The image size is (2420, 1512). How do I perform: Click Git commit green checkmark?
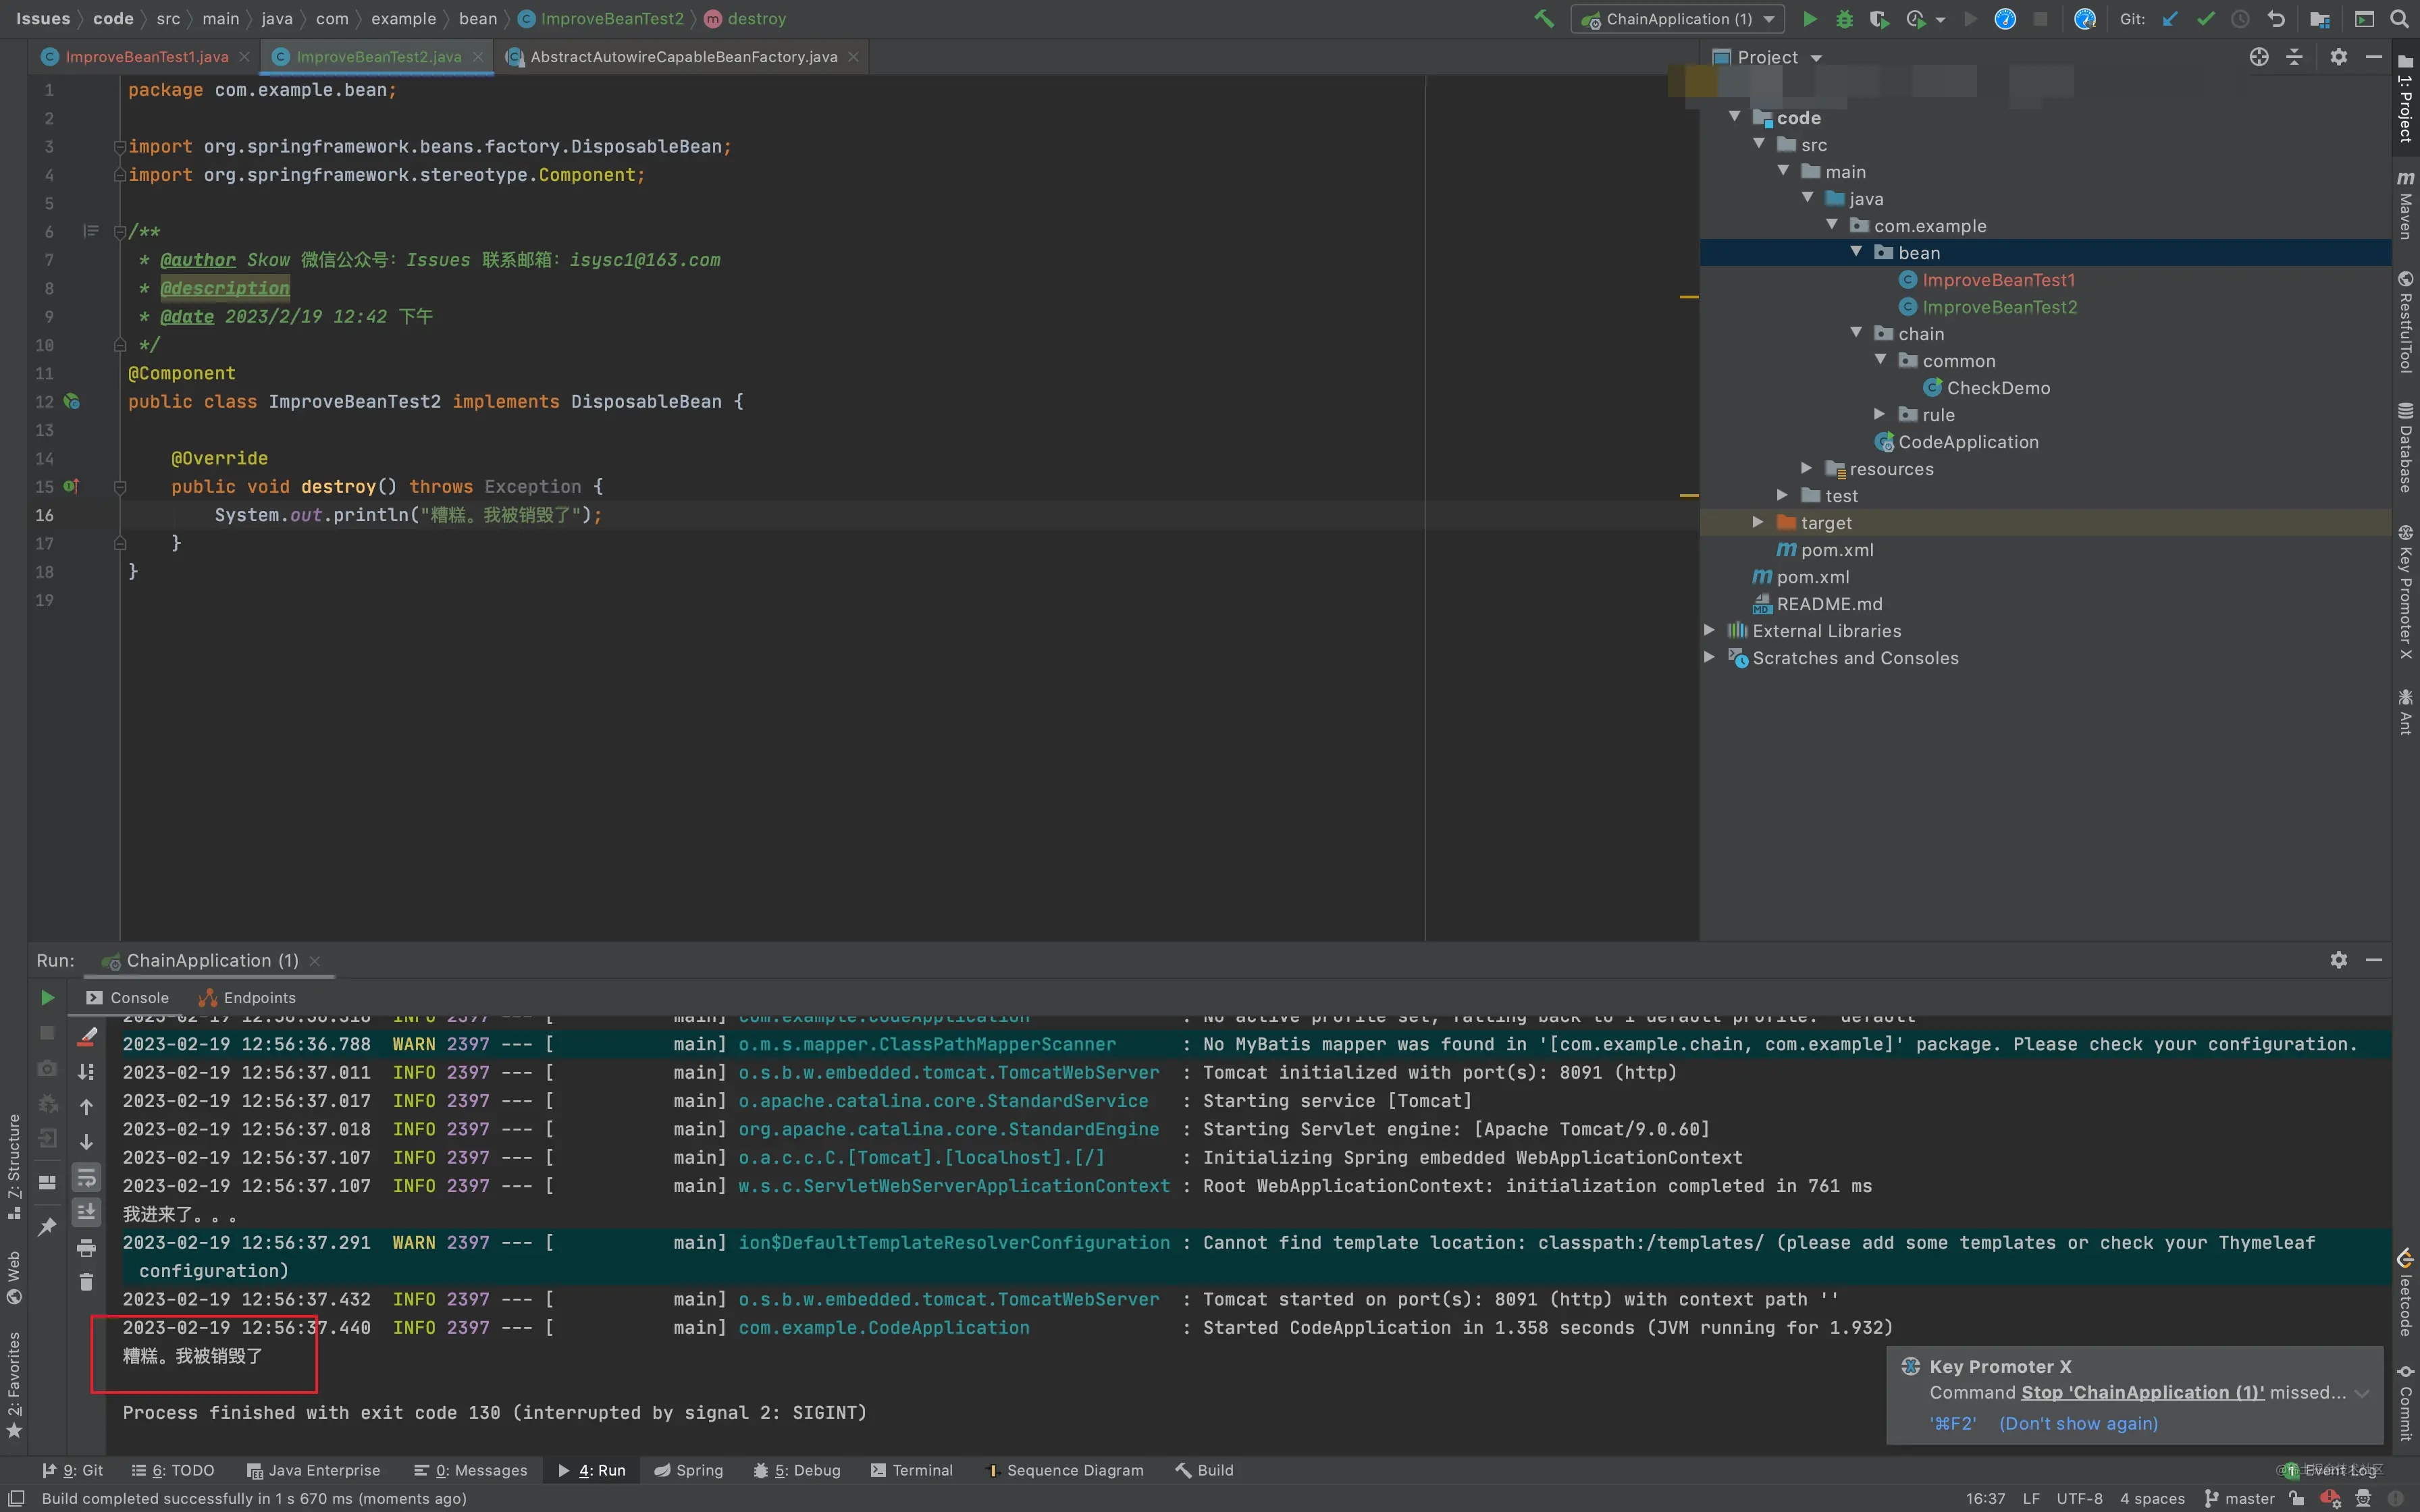pyautogui.click(x=2205, y=19)
